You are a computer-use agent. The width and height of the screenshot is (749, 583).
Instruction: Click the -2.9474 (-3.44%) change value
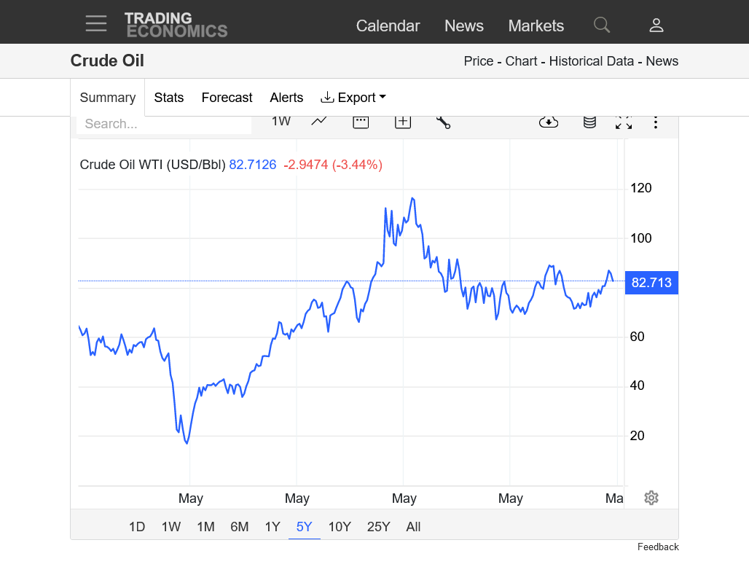333,165
